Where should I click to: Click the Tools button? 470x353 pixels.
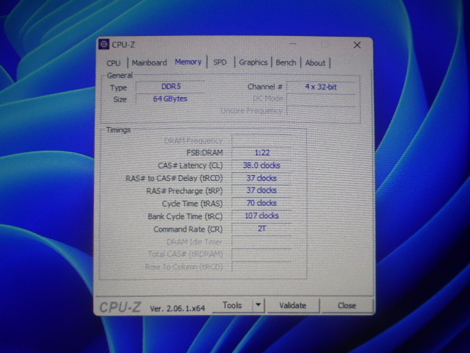[x=232, y=305]
